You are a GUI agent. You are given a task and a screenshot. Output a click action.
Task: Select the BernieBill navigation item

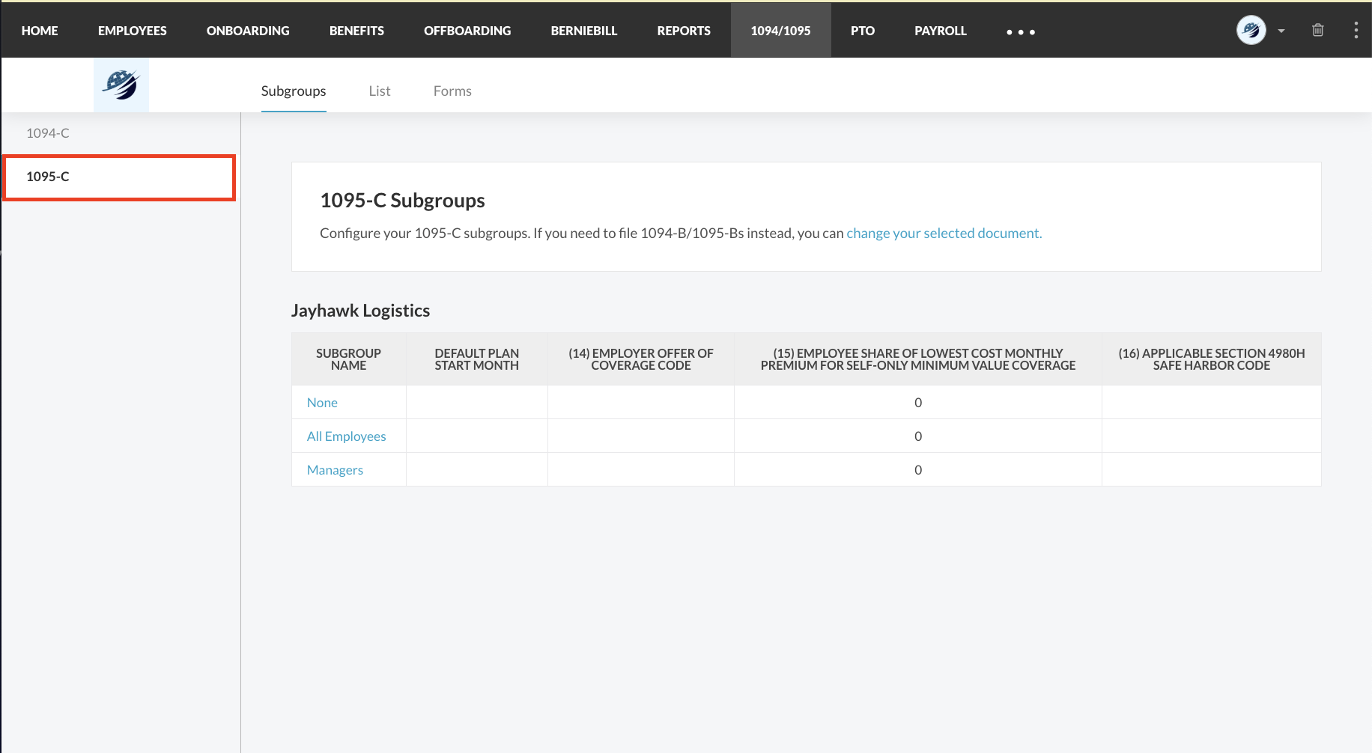(x=583, y=31)
